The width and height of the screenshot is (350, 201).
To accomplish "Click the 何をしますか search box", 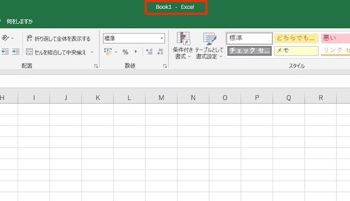I will (x=19, y=21).
